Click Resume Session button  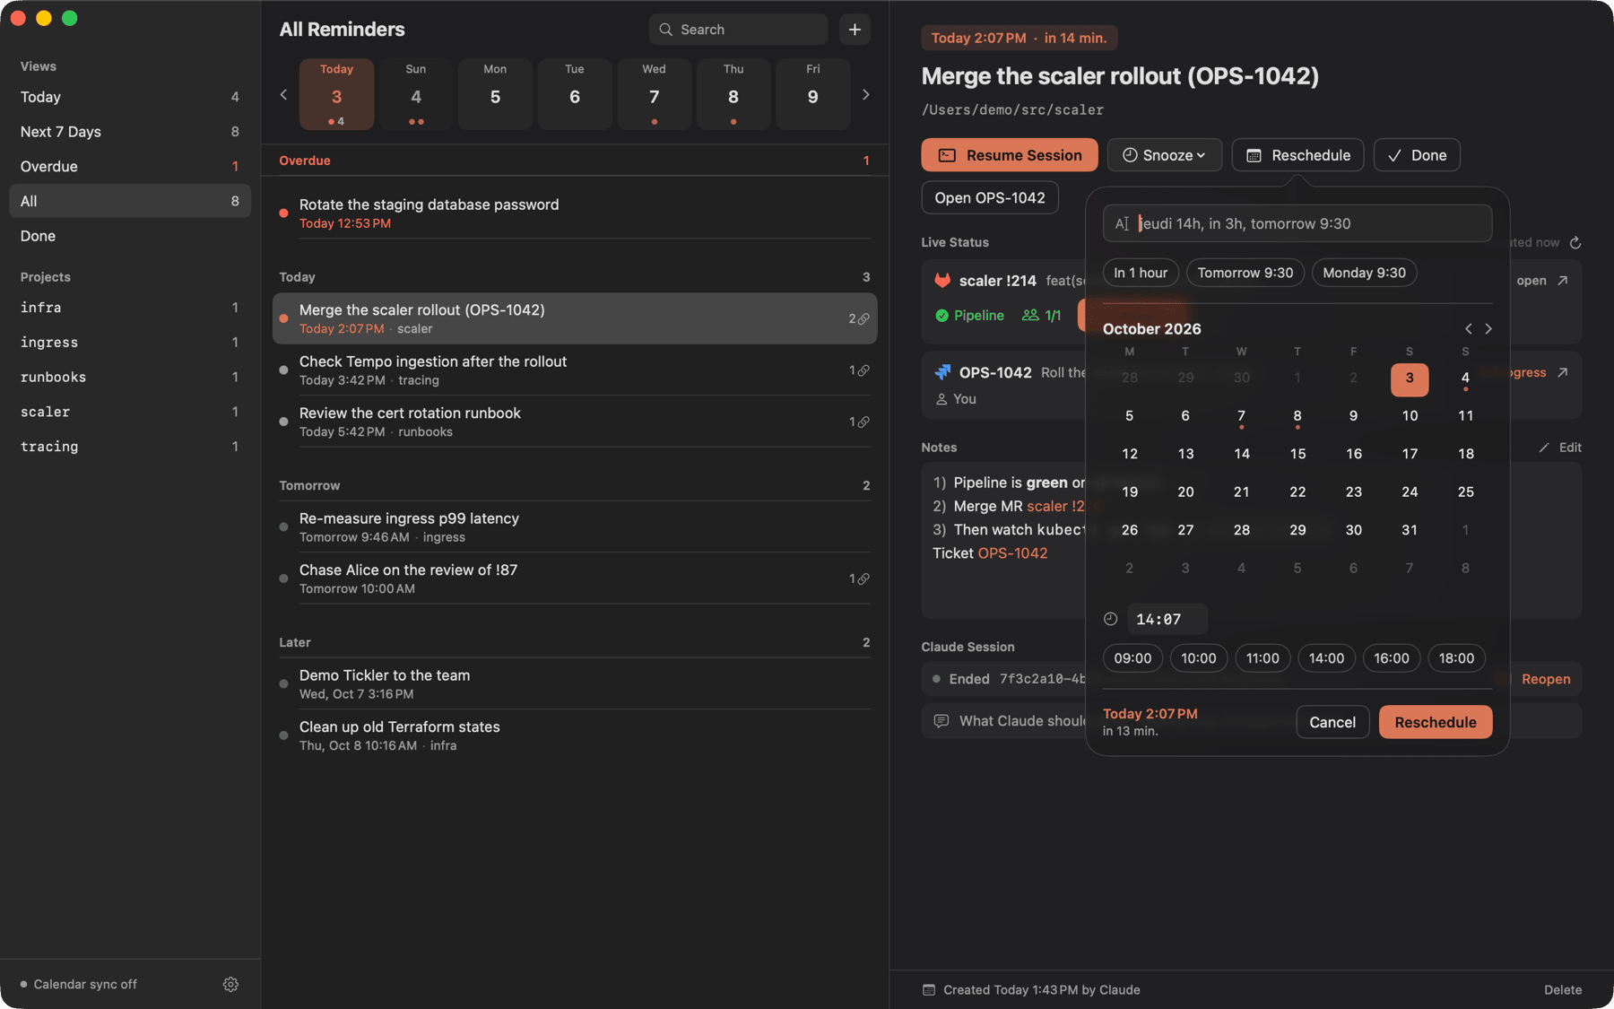coord(1010,155)
